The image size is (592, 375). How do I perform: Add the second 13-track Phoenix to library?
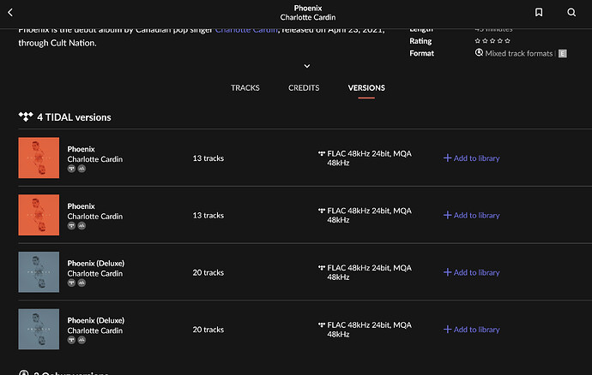tap(471, 216)
